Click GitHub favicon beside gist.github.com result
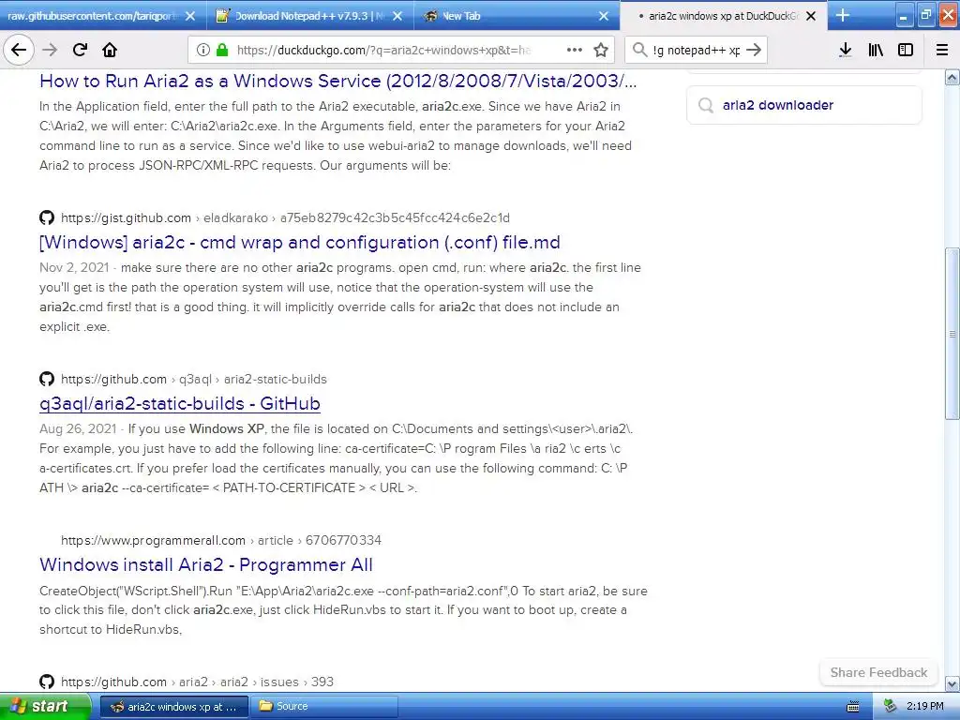Viewport: 960px width, 720px height. coord(47,217)
